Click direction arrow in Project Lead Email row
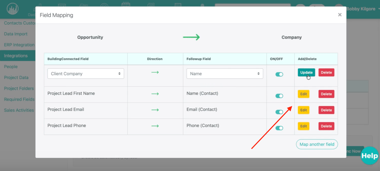This screenshot has width=380, height=171. tap(155, 110)
